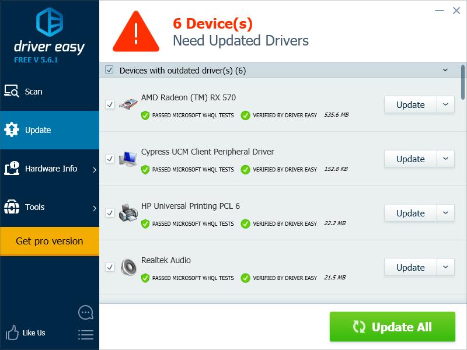Click the Driver Easy logo icon

pyautogui.click(x=50, y=22)
